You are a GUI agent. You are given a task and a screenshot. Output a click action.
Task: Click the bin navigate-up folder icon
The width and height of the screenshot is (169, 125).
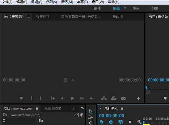tap(5, 115)
